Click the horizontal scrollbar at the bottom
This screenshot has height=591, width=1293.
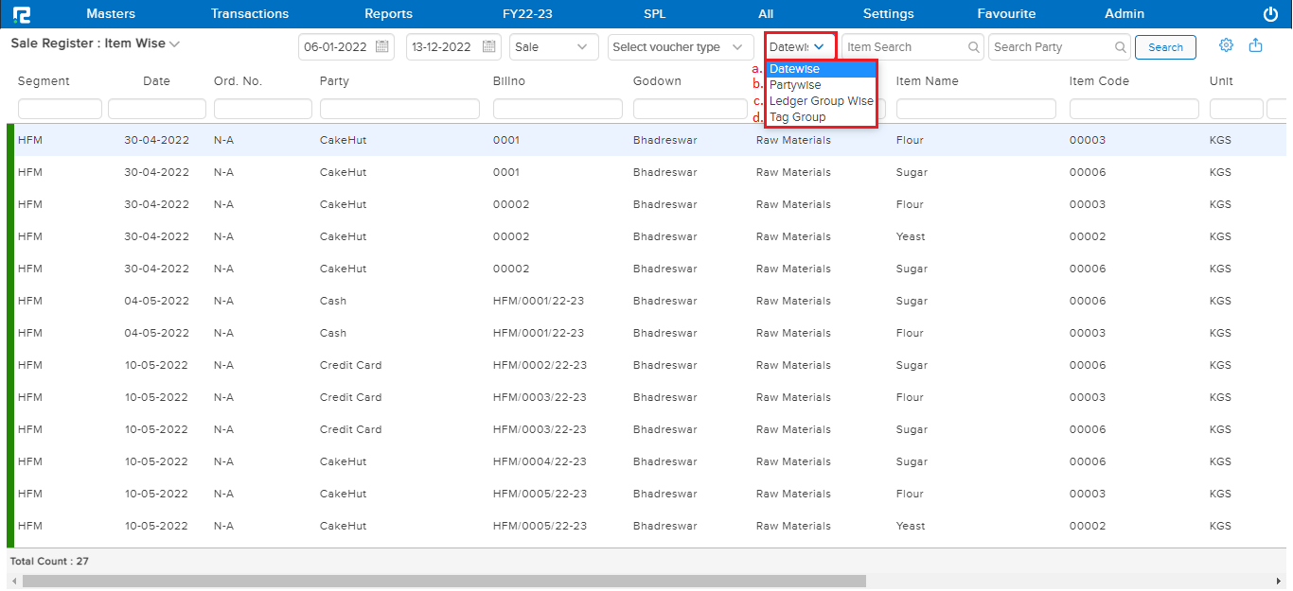click(x=445, y=581)
